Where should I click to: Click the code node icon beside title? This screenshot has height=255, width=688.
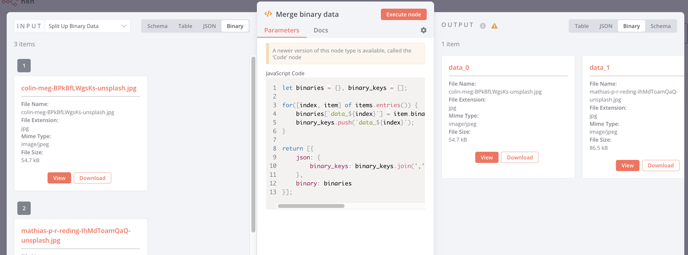(268, 14)
